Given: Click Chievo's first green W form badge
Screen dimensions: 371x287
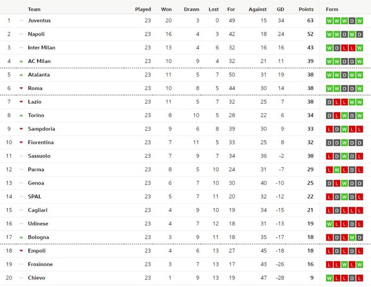Looking at the screenshot, I should (x=329, y=278).
